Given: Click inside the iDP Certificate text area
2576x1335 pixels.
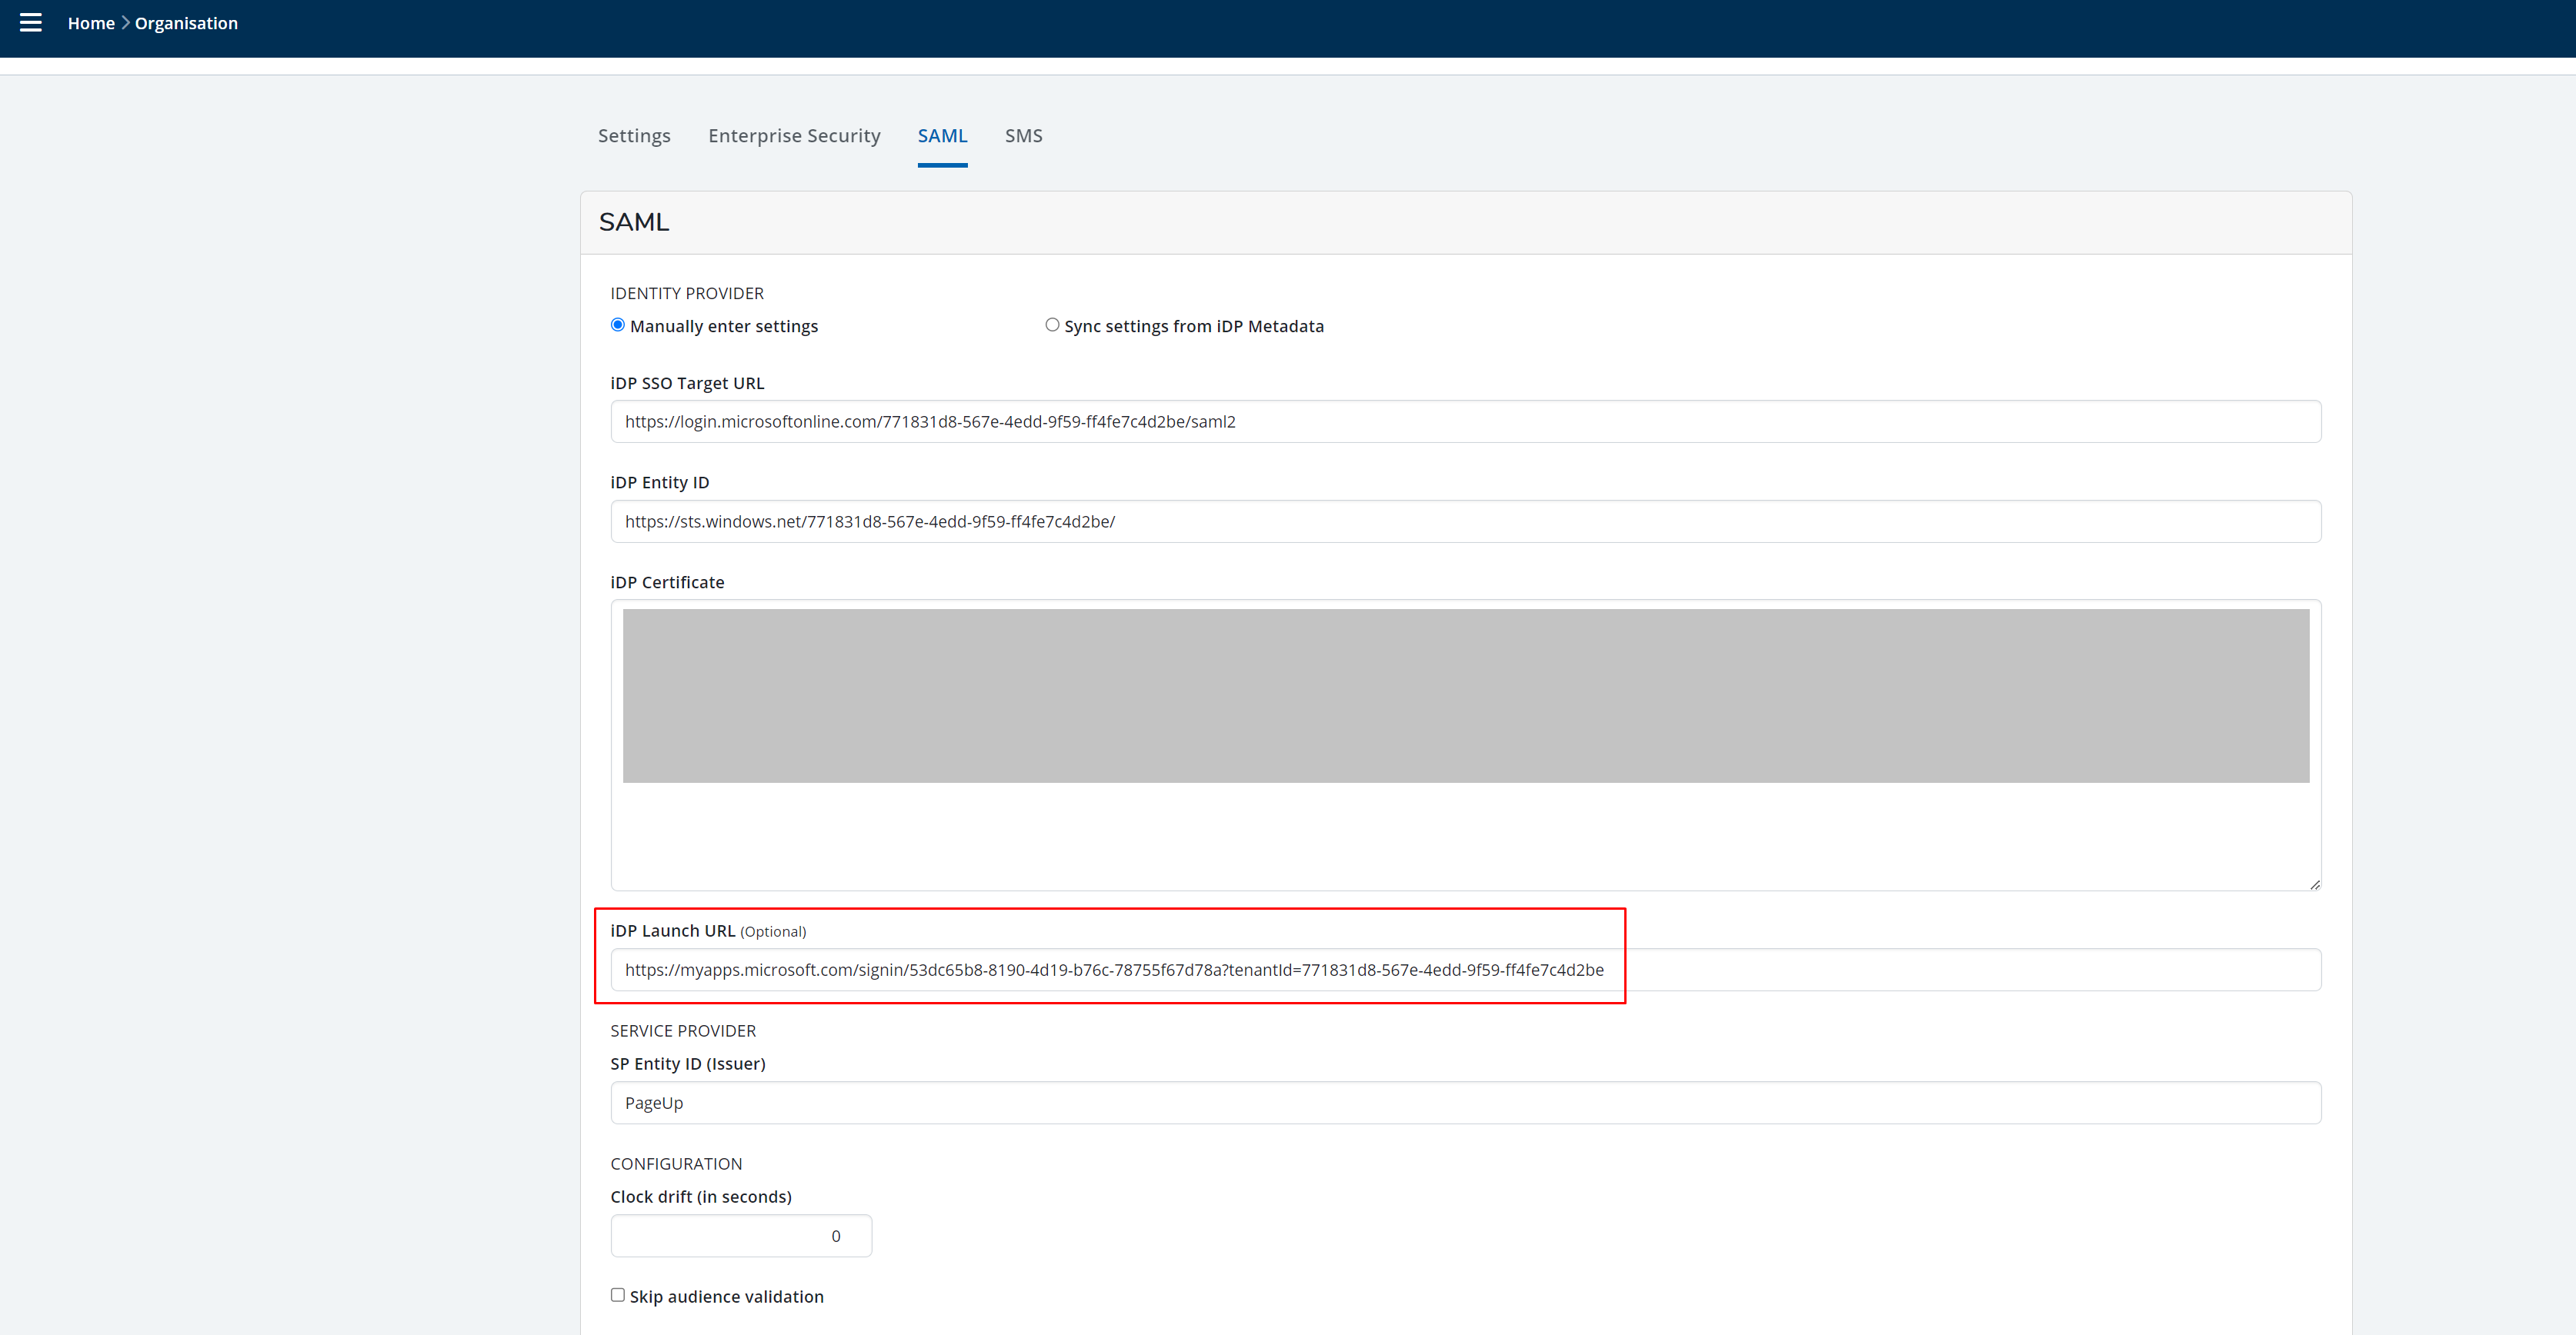Looking at the screenshot, I should tap(1465, 745).
